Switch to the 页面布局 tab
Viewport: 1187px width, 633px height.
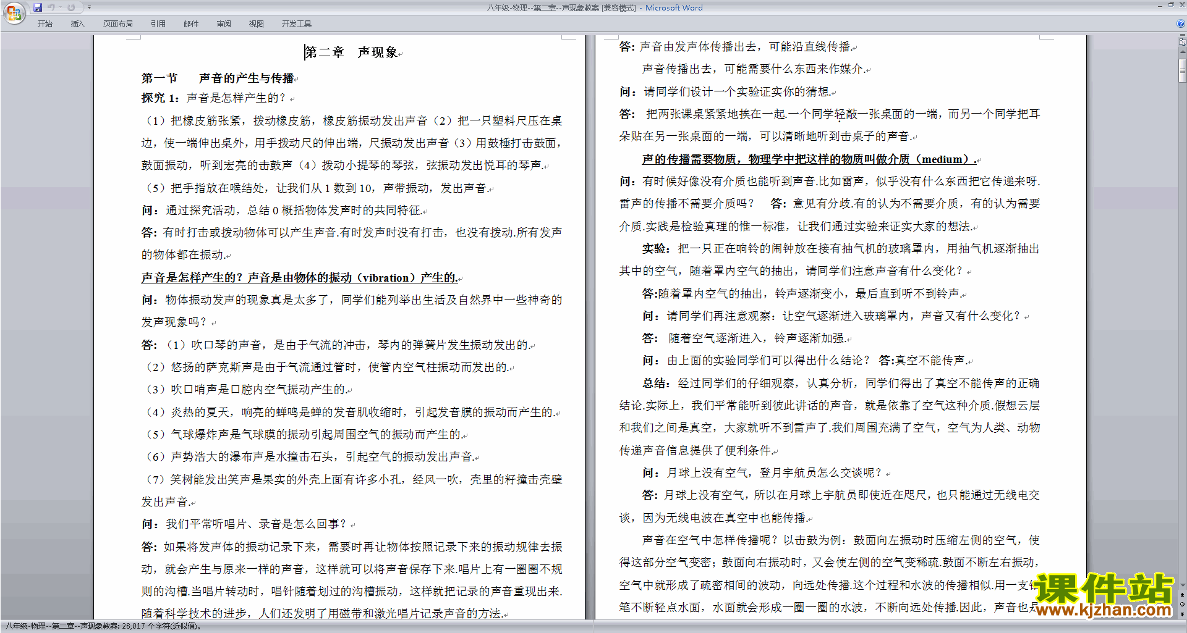point(117,23)
